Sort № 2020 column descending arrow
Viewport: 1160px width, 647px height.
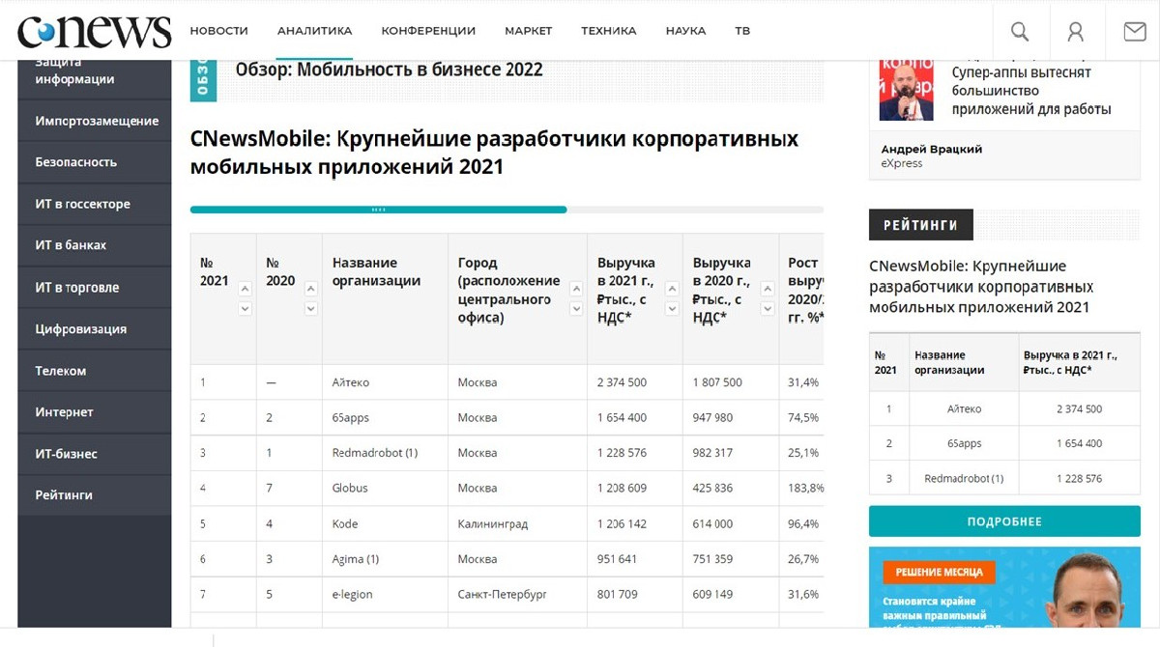310,309
